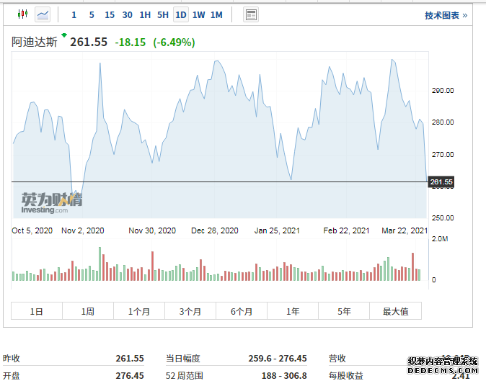Click the 昨收 label

click(11, 359)
